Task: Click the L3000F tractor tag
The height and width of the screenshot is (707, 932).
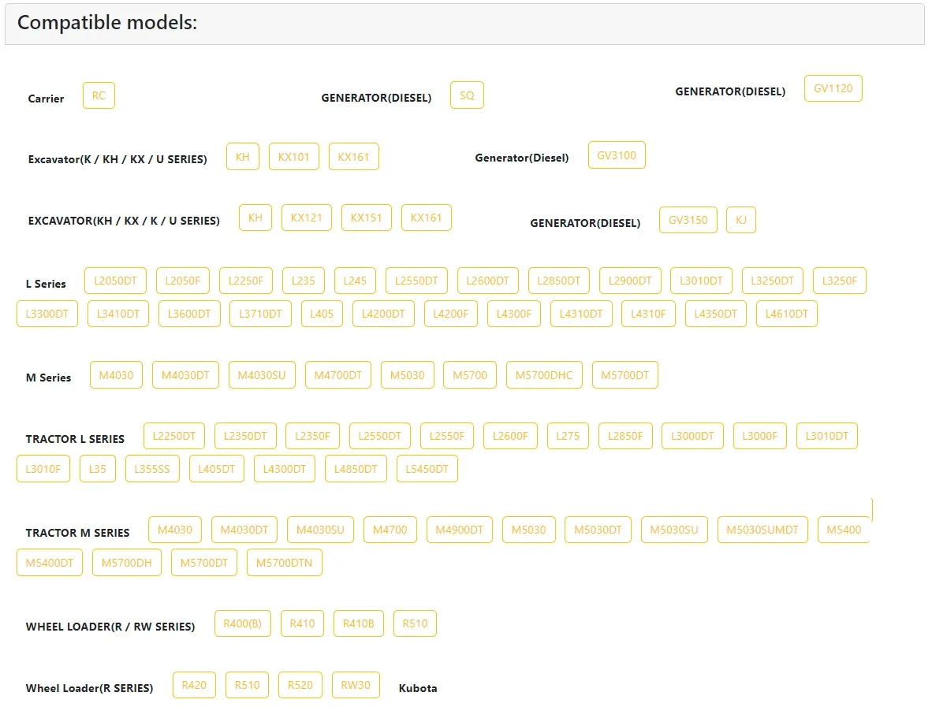Action: (759, 437)
